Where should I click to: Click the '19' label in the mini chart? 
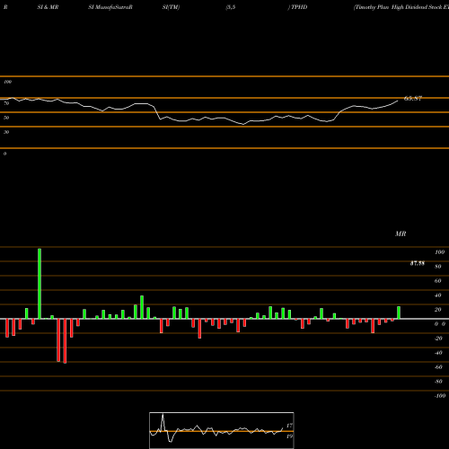coord(289,436)
